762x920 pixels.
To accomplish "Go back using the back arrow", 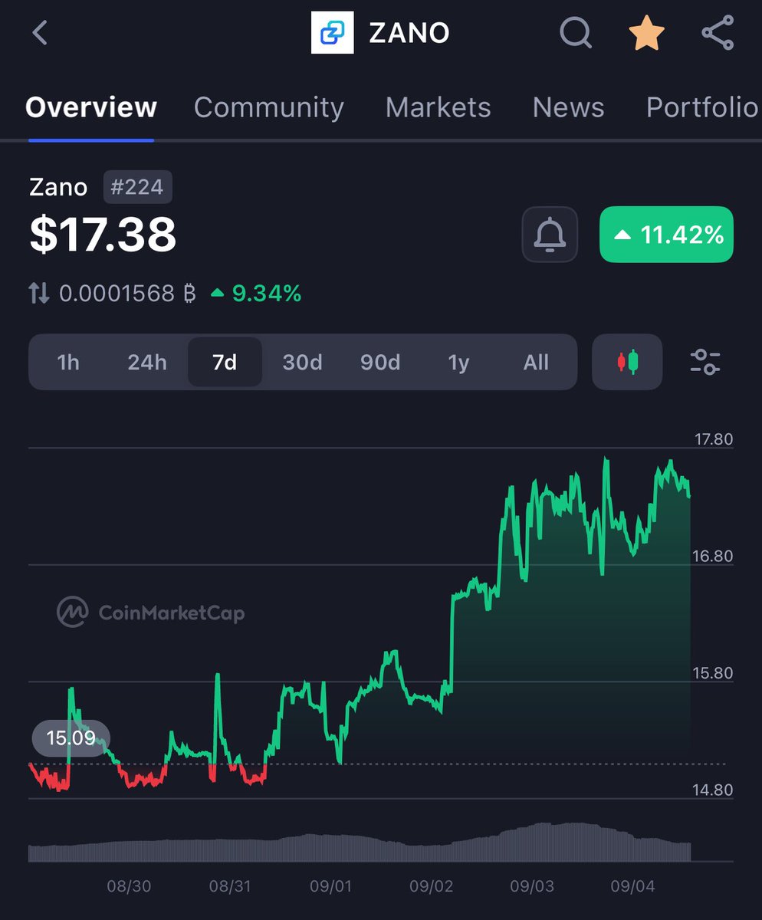I will click(x=40, y=33).
